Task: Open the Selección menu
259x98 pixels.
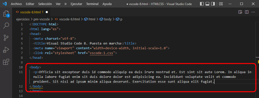Action: pyautogui.click(x=45, y=4)
